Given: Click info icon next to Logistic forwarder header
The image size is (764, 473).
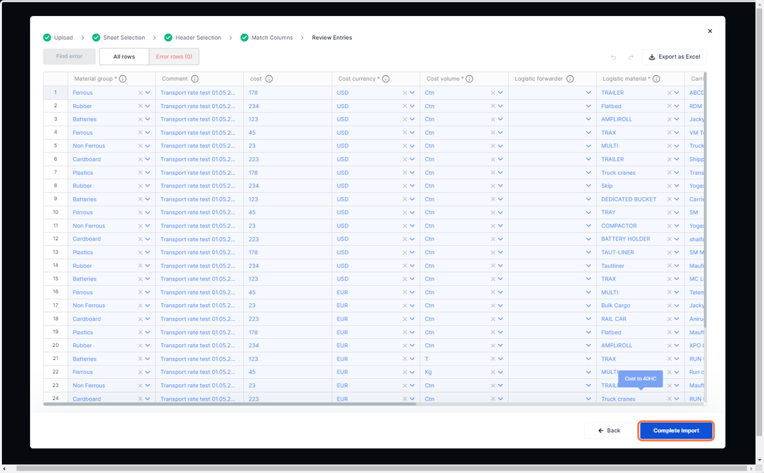Looking at the screenshot, I should 570,79.
